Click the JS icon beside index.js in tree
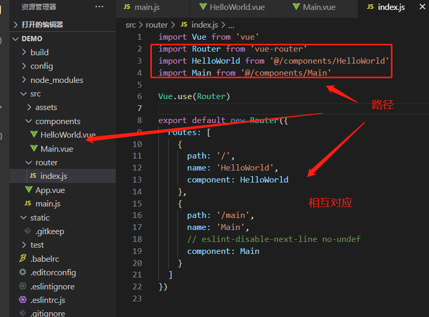This screenshot has width=429, height=317. (x=33, y=176)
